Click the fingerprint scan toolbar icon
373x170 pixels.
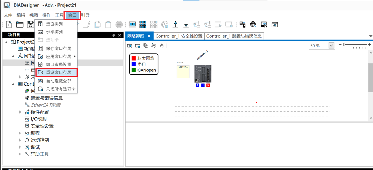tap(253, 25)
